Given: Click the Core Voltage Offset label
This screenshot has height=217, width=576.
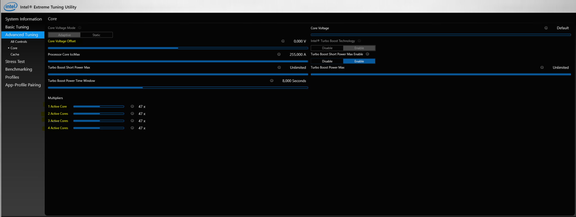Looking at the screenshot, I should point(62,41).
